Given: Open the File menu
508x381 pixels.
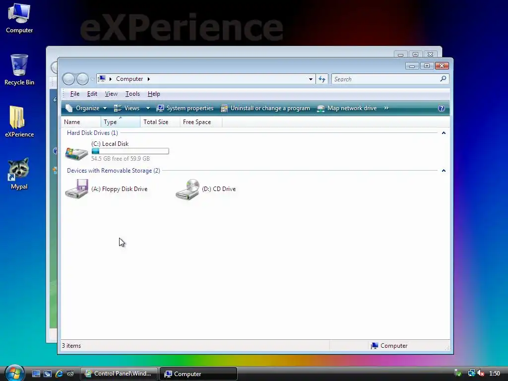Looking at the screenshot, I should point(74,94).
